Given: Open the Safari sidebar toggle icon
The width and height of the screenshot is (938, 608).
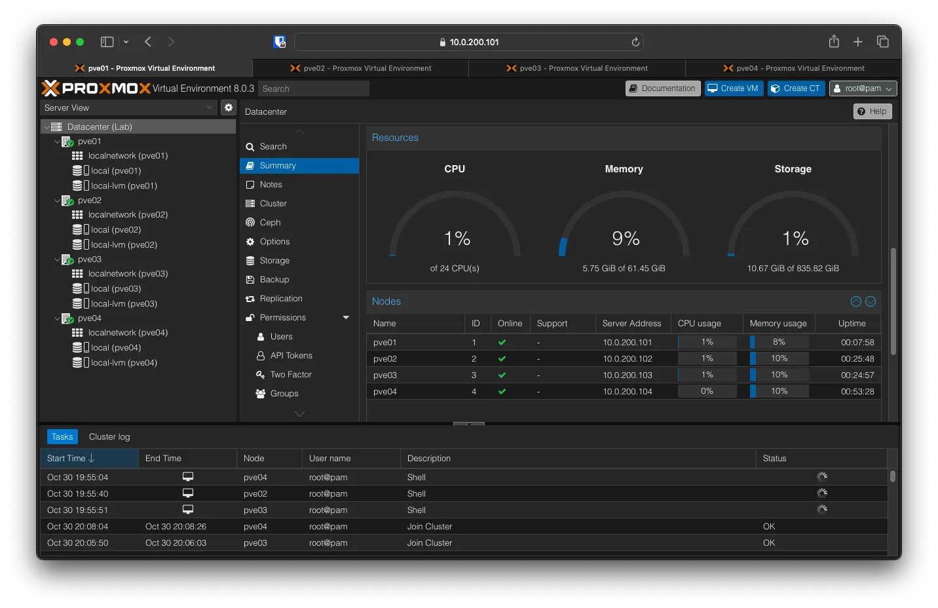Looking at the screenshot, I should 107,42.
